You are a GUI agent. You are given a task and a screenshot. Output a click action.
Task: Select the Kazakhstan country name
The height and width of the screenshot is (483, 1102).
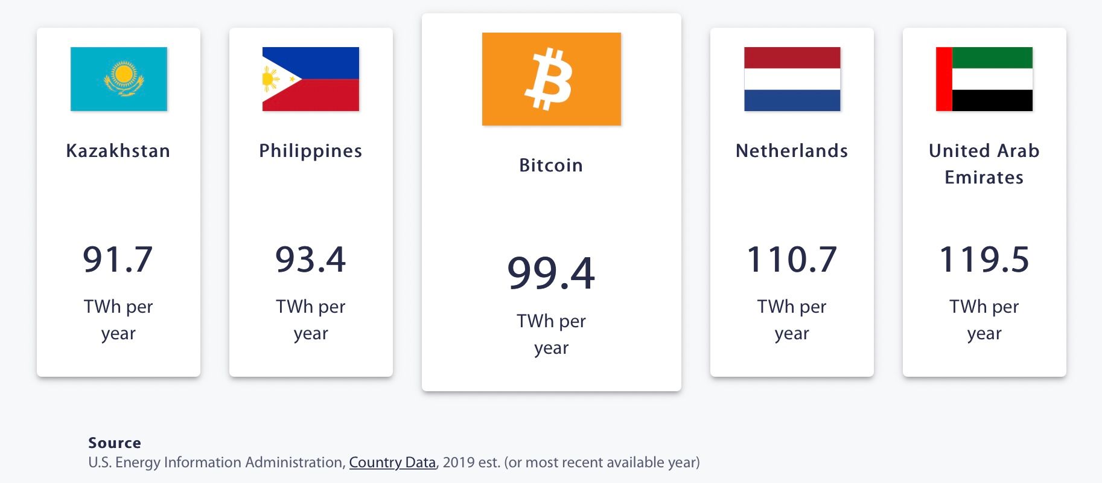click(x=118, y=150)
